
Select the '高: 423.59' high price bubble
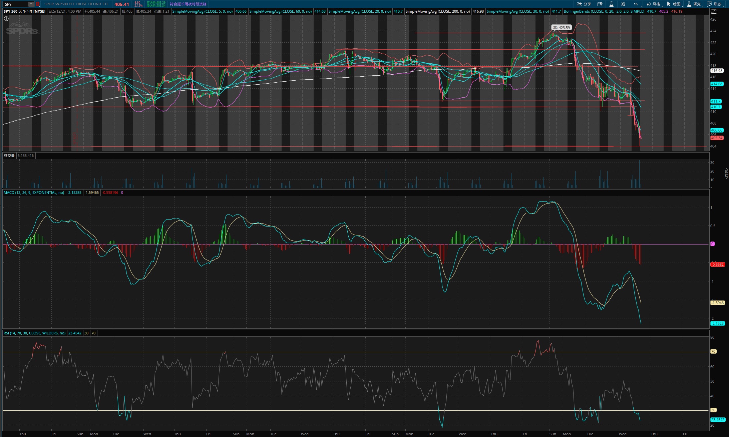[x=561, y=28]
